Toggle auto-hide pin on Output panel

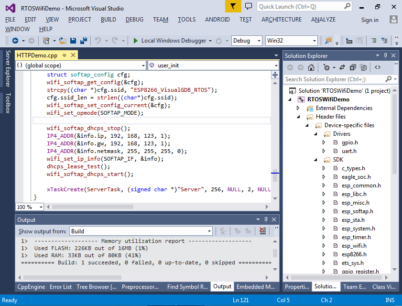(x=266, y=219)
